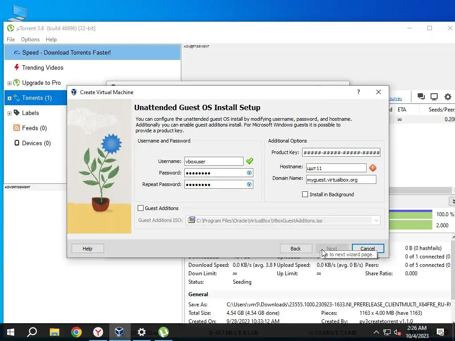The height and width of the screenshot is (341, 455).
Task: Click the 2.000 availability bar
Action: 411,225
